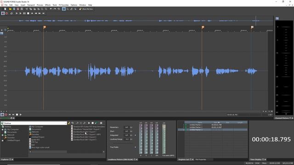The height and width of the screenshot is (165, 294).
Task: Close the Explorer panel
Action: click(12, 159)
